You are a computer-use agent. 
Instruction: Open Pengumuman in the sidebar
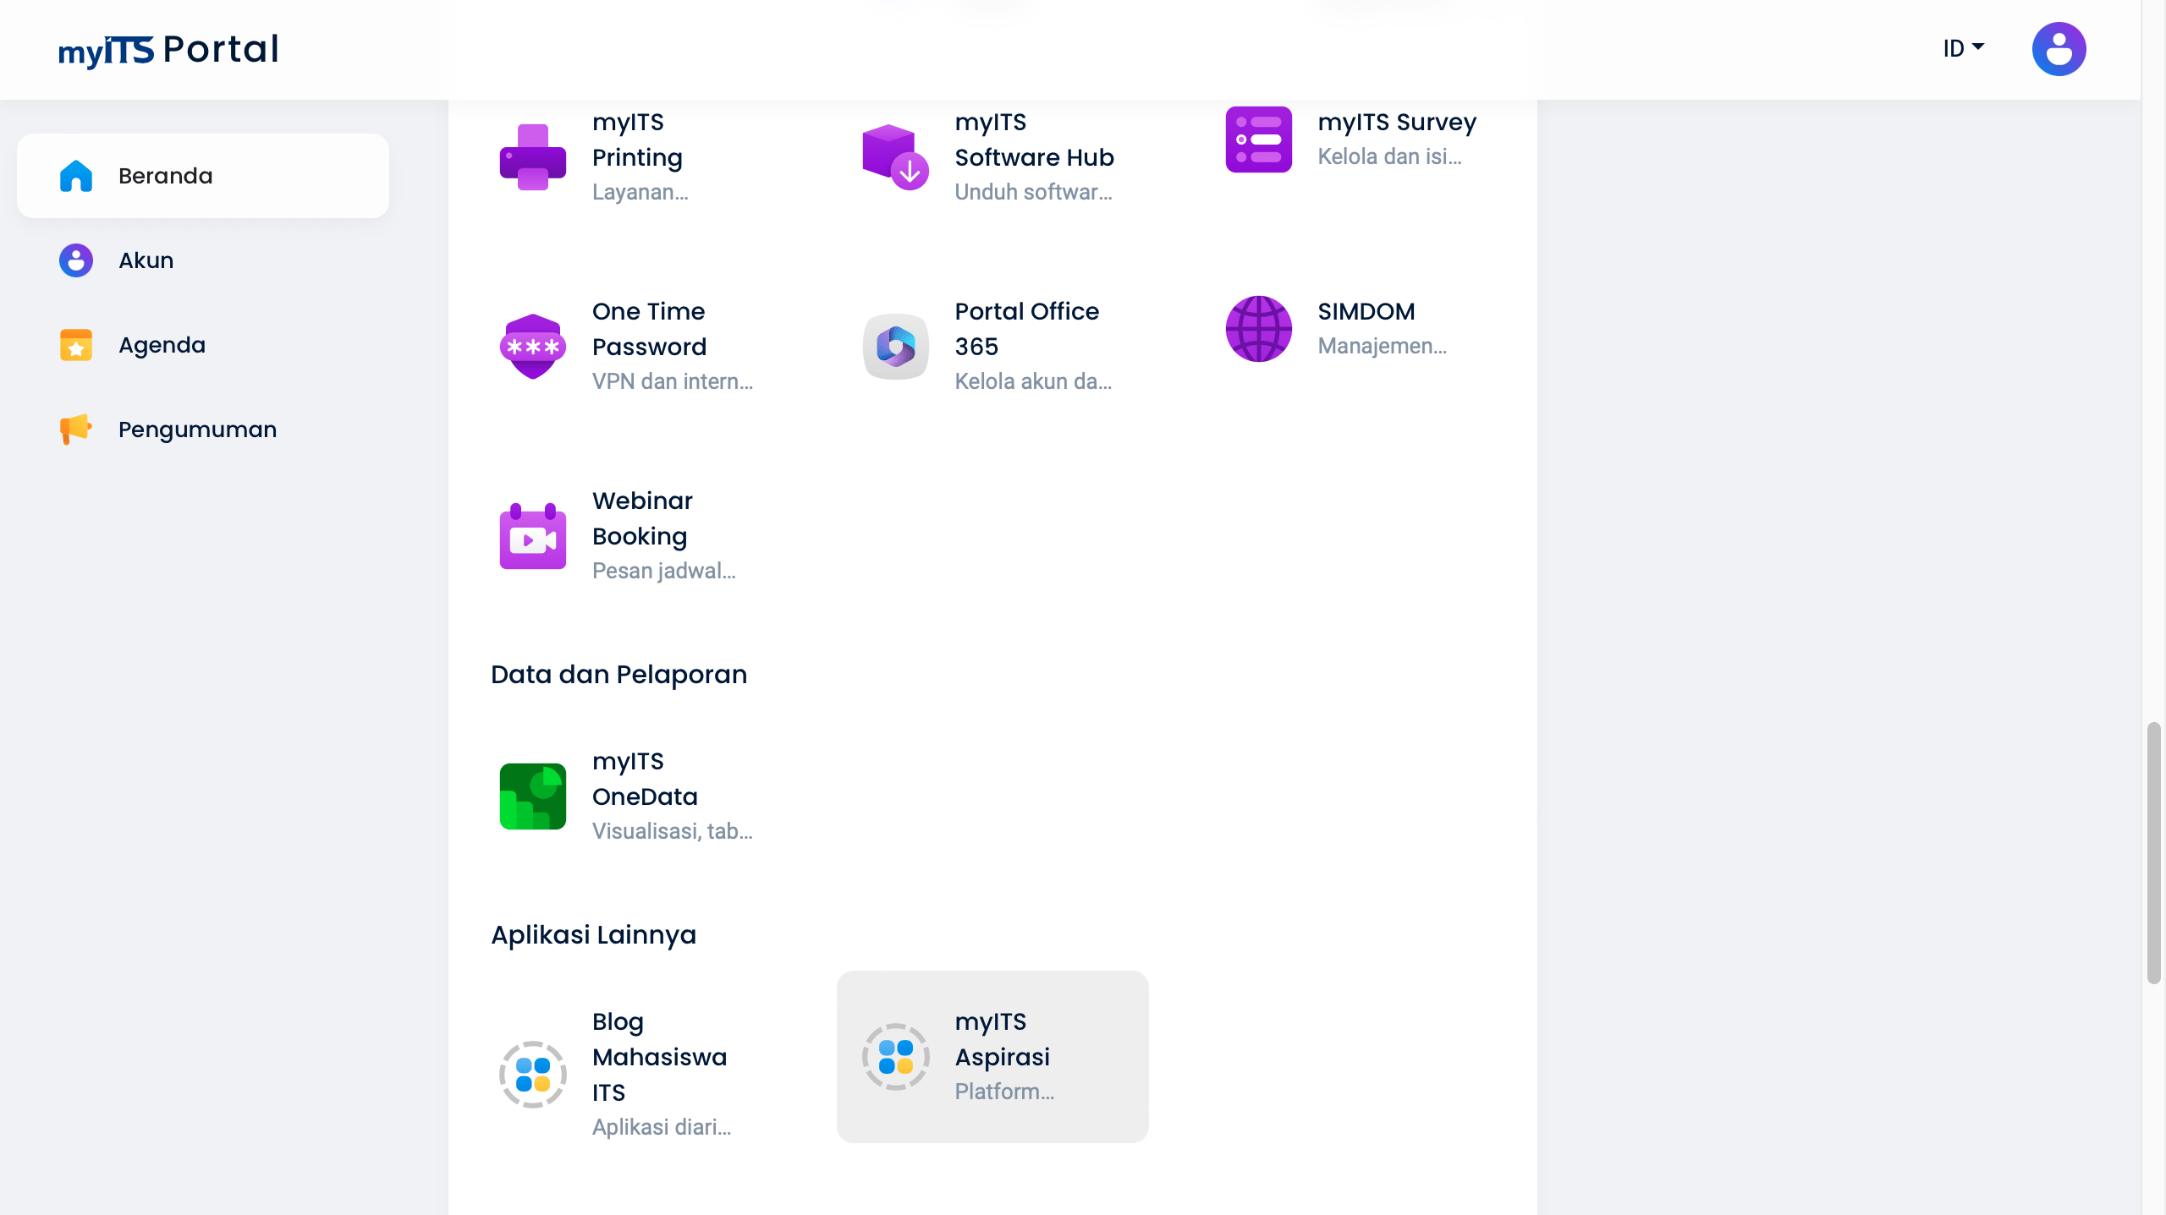tap(197, 430)
